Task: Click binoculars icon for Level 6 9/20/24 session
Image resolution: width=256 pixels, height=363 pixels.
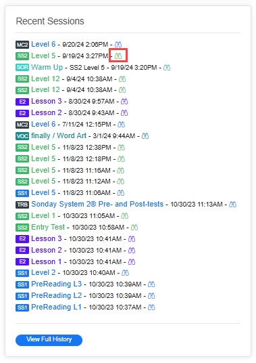Action: [x=118, y=45]
